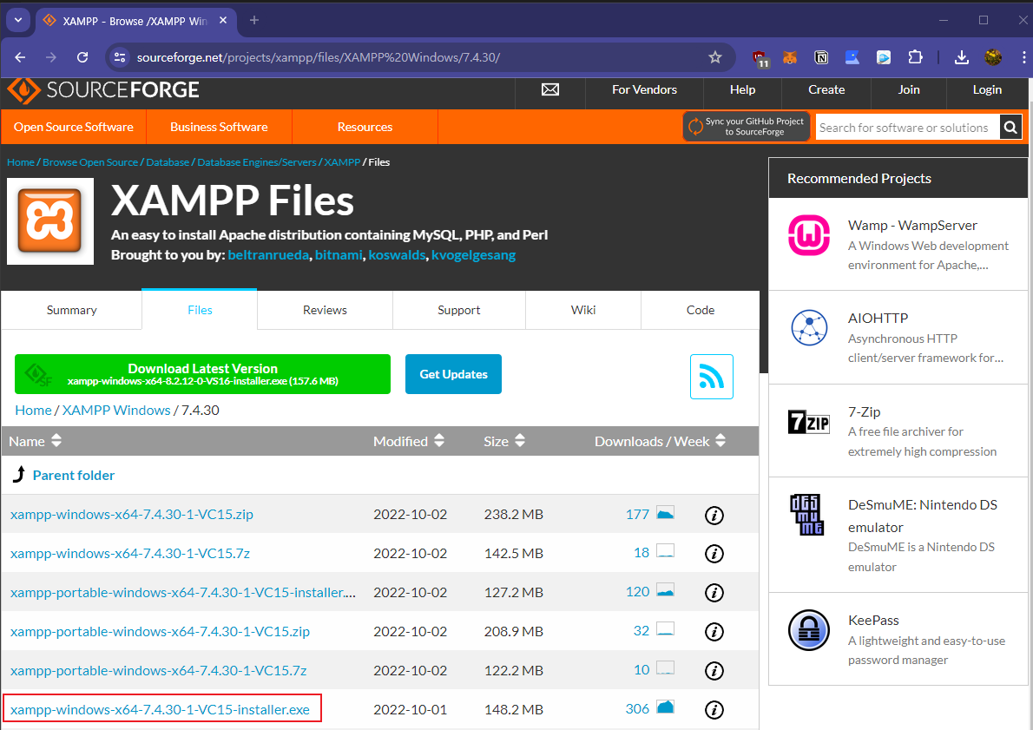View info for xampp-windows-x64-7.4.30-1-VC15.7z
Image resolution: width=1033 pixels, height=730 pixels.
coord(714,554)
